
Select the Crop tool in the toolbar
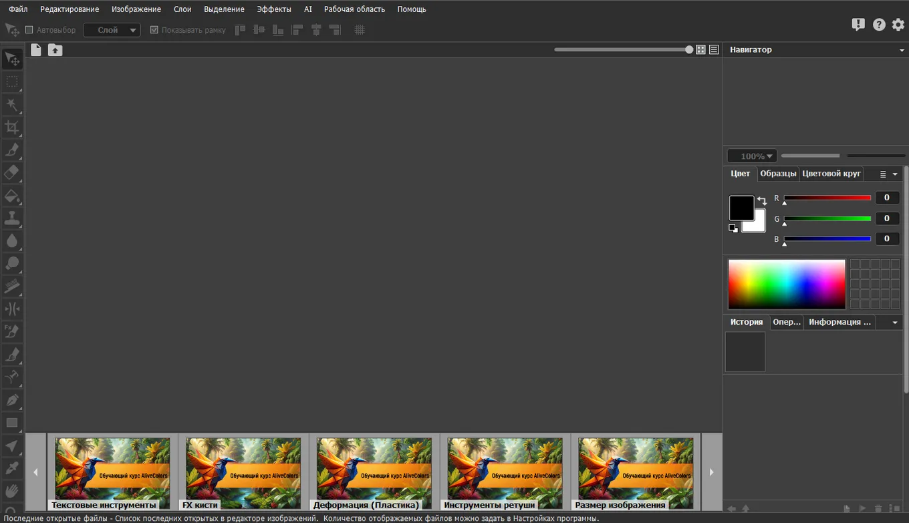pyautogui.click(x=12, y=128)
